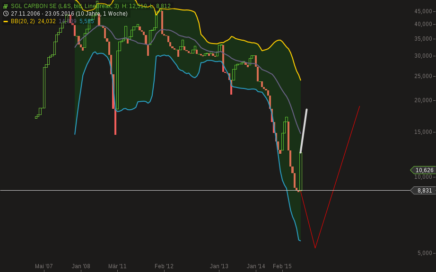This screenshot has width=436, height=272.
Task: Open the date range 27.11.2006 - 23.05.2016 label
Action: [43, 14]
